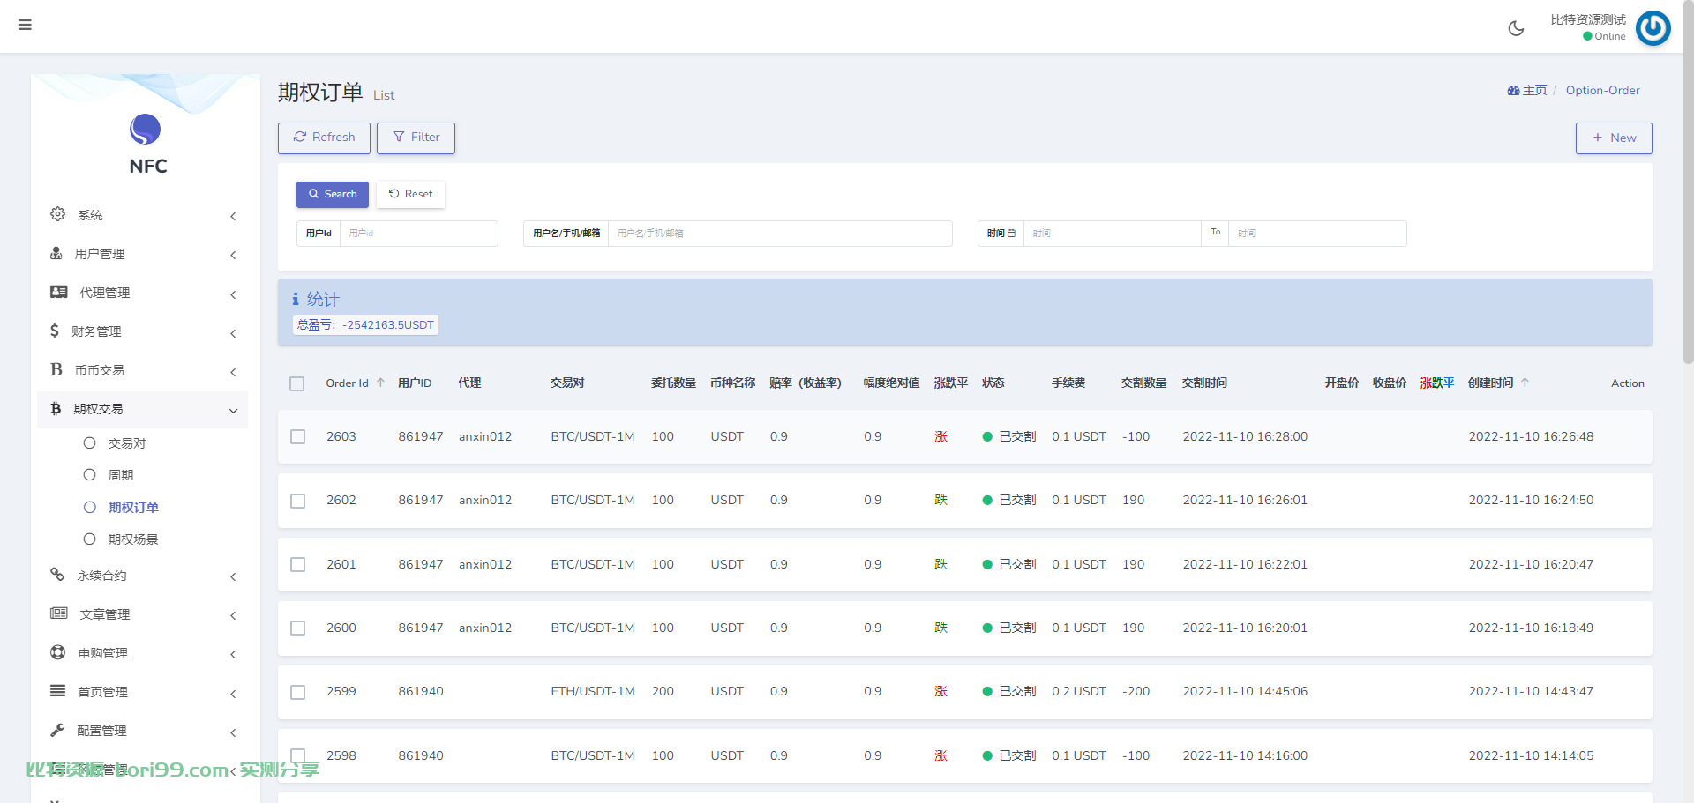The height and width of the screenshot is (803, 1694).
Task: Refresh the option order list
Action: [x=324, y=138]
